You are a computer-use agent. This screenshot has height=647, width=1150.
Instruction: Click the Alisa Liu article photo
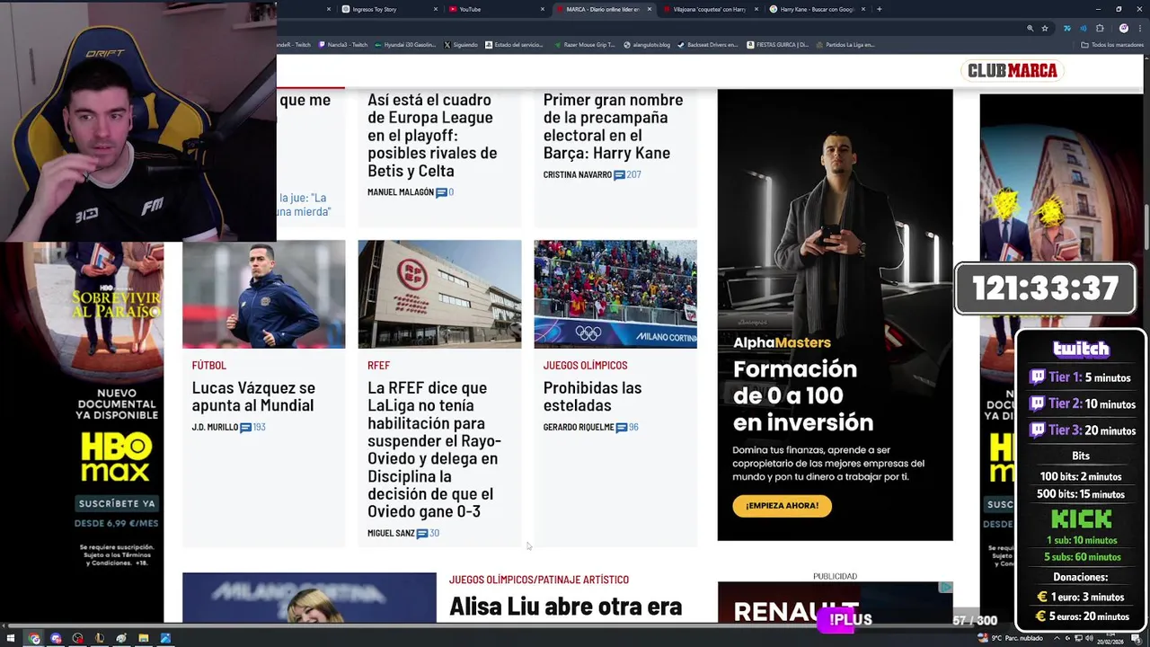309,597
